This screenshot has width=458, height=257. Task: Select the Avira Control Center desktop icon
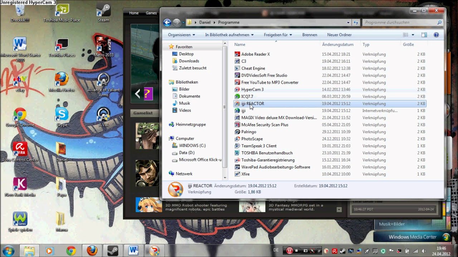coord(20,152)
